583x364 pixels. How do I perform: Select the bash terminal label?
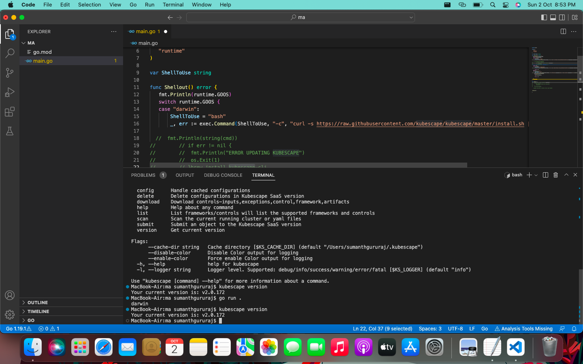513,175
